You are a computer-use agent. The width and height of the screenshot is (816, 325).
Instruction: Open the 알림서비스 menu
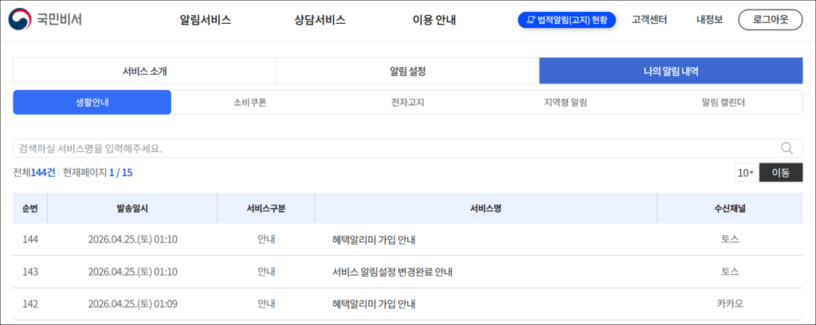[x=206, y=20]
